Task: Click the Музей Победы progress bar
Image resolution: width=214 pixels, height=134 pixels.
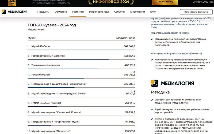Action: tap(82, 50)
